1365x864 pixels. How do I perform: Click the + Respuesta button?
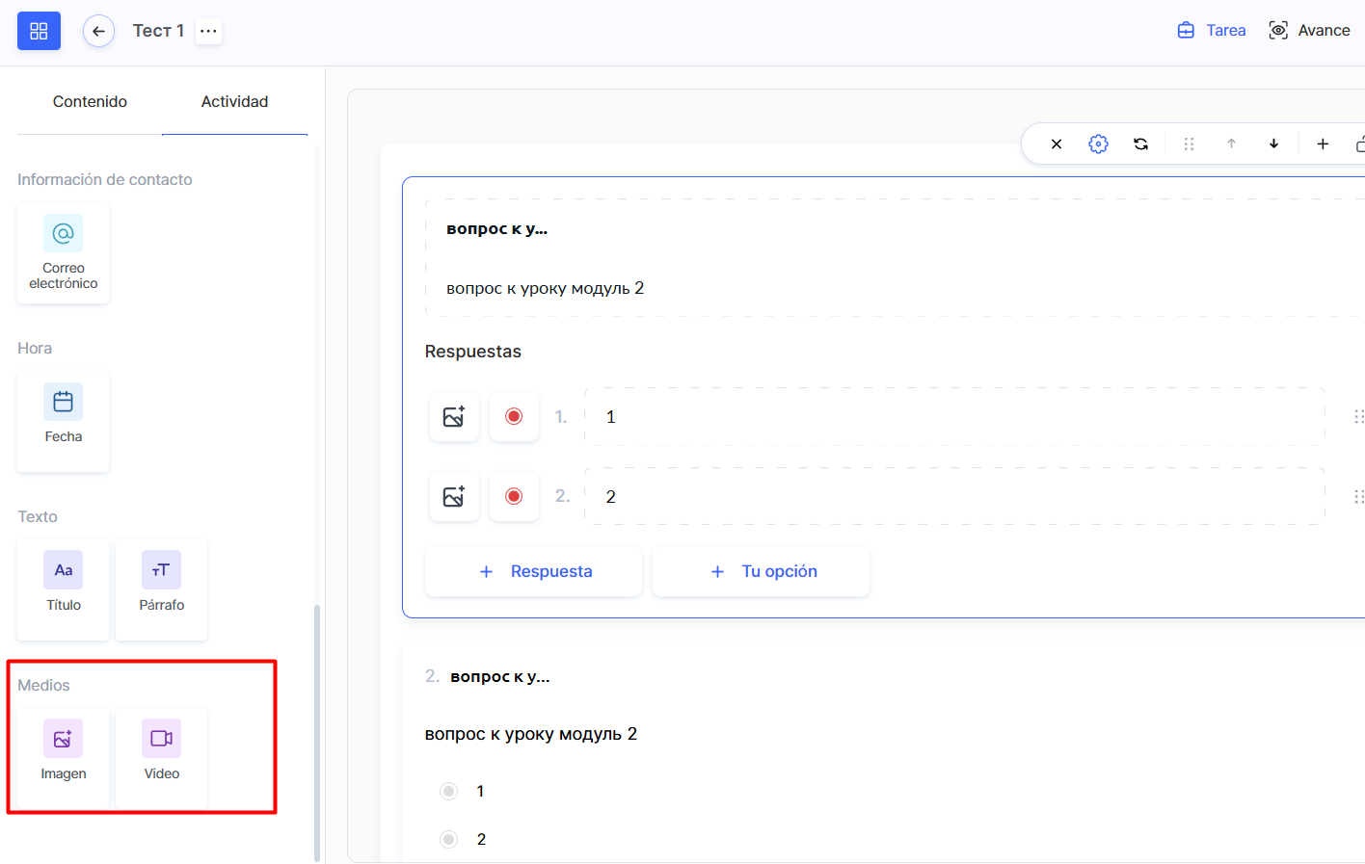pos(534,571)
